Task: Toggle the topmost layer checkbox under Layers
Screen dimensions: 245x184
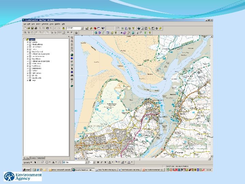Action: click(30, 42)
